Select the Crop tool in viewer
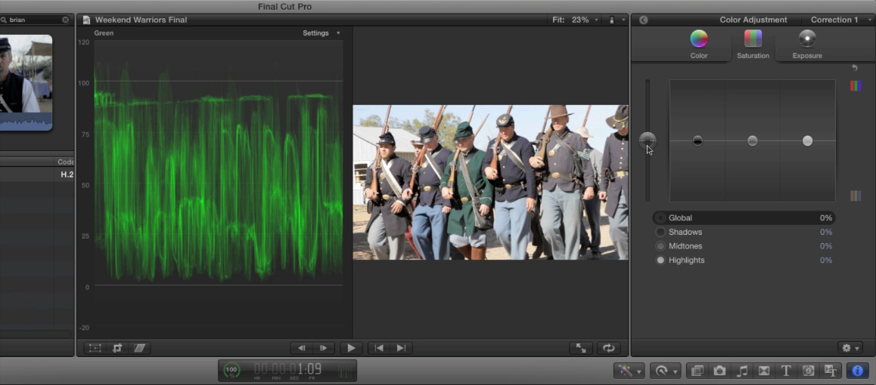 click(x=117, y=348)
